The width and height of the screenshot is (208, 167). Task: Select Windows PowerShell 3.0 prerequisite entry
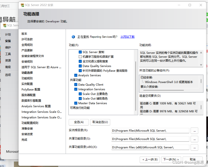pyautogui.click(x=169, y=82)
